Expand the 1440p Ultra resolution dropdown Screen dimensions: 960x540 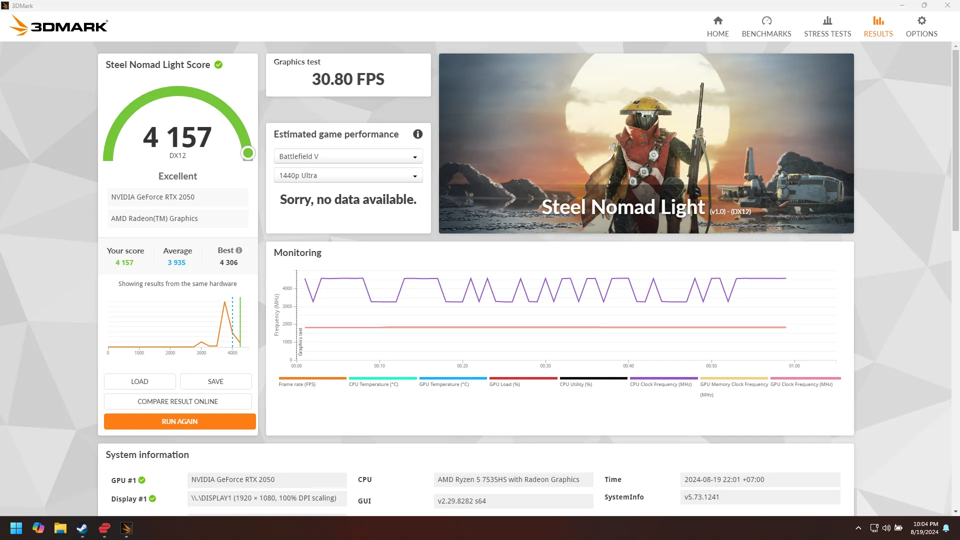coord(414,175)
